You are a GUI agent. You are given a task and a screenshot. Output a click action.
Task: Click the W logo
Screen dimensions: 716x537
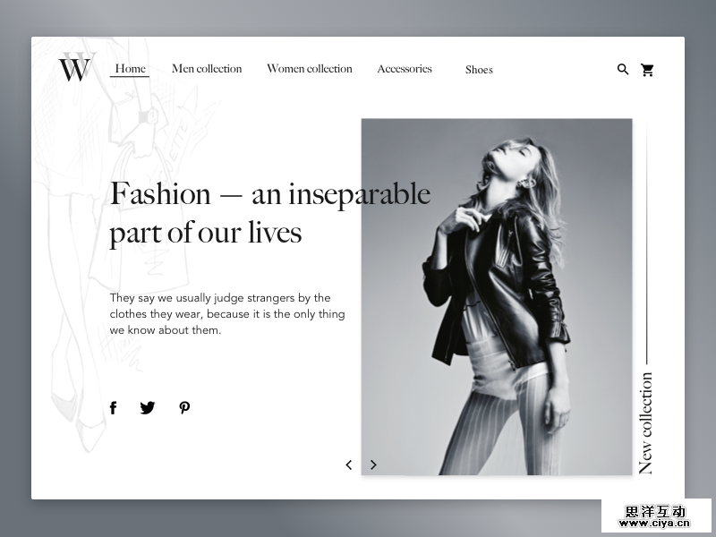click(x=77, y=67)
